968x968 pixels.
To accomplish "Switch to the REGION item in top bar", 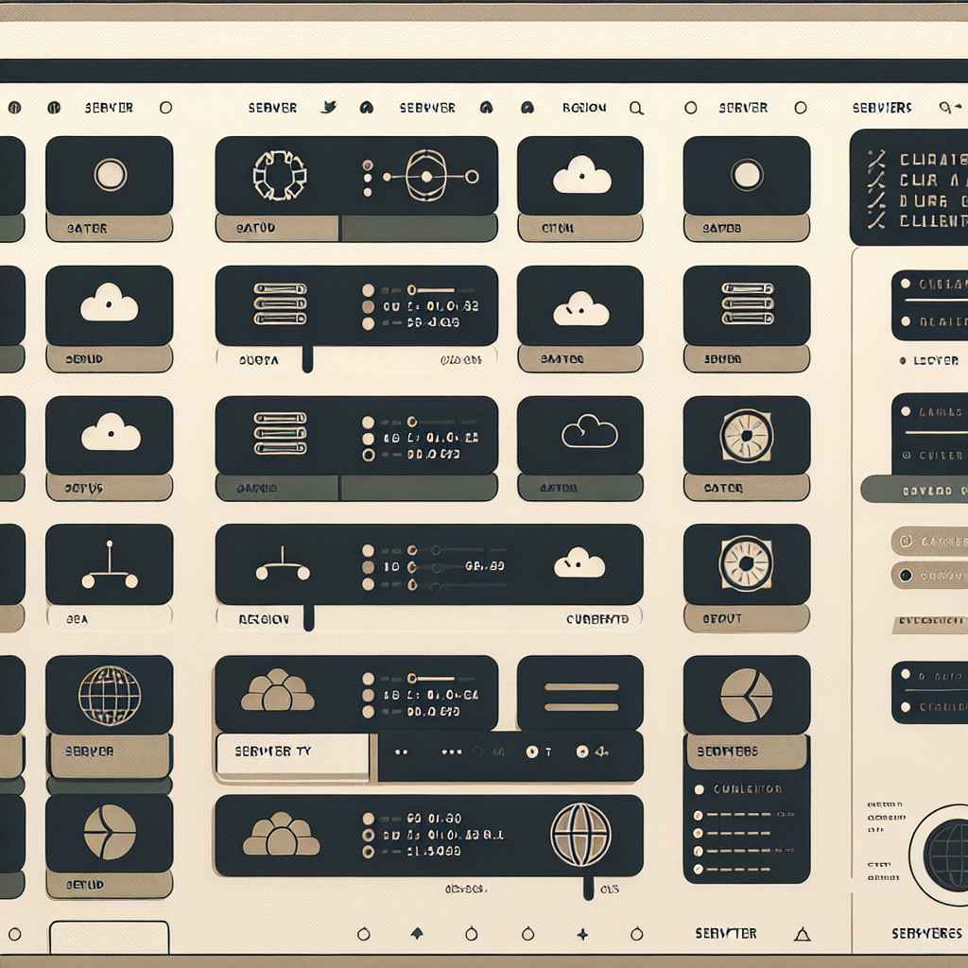I will [584, 108].
